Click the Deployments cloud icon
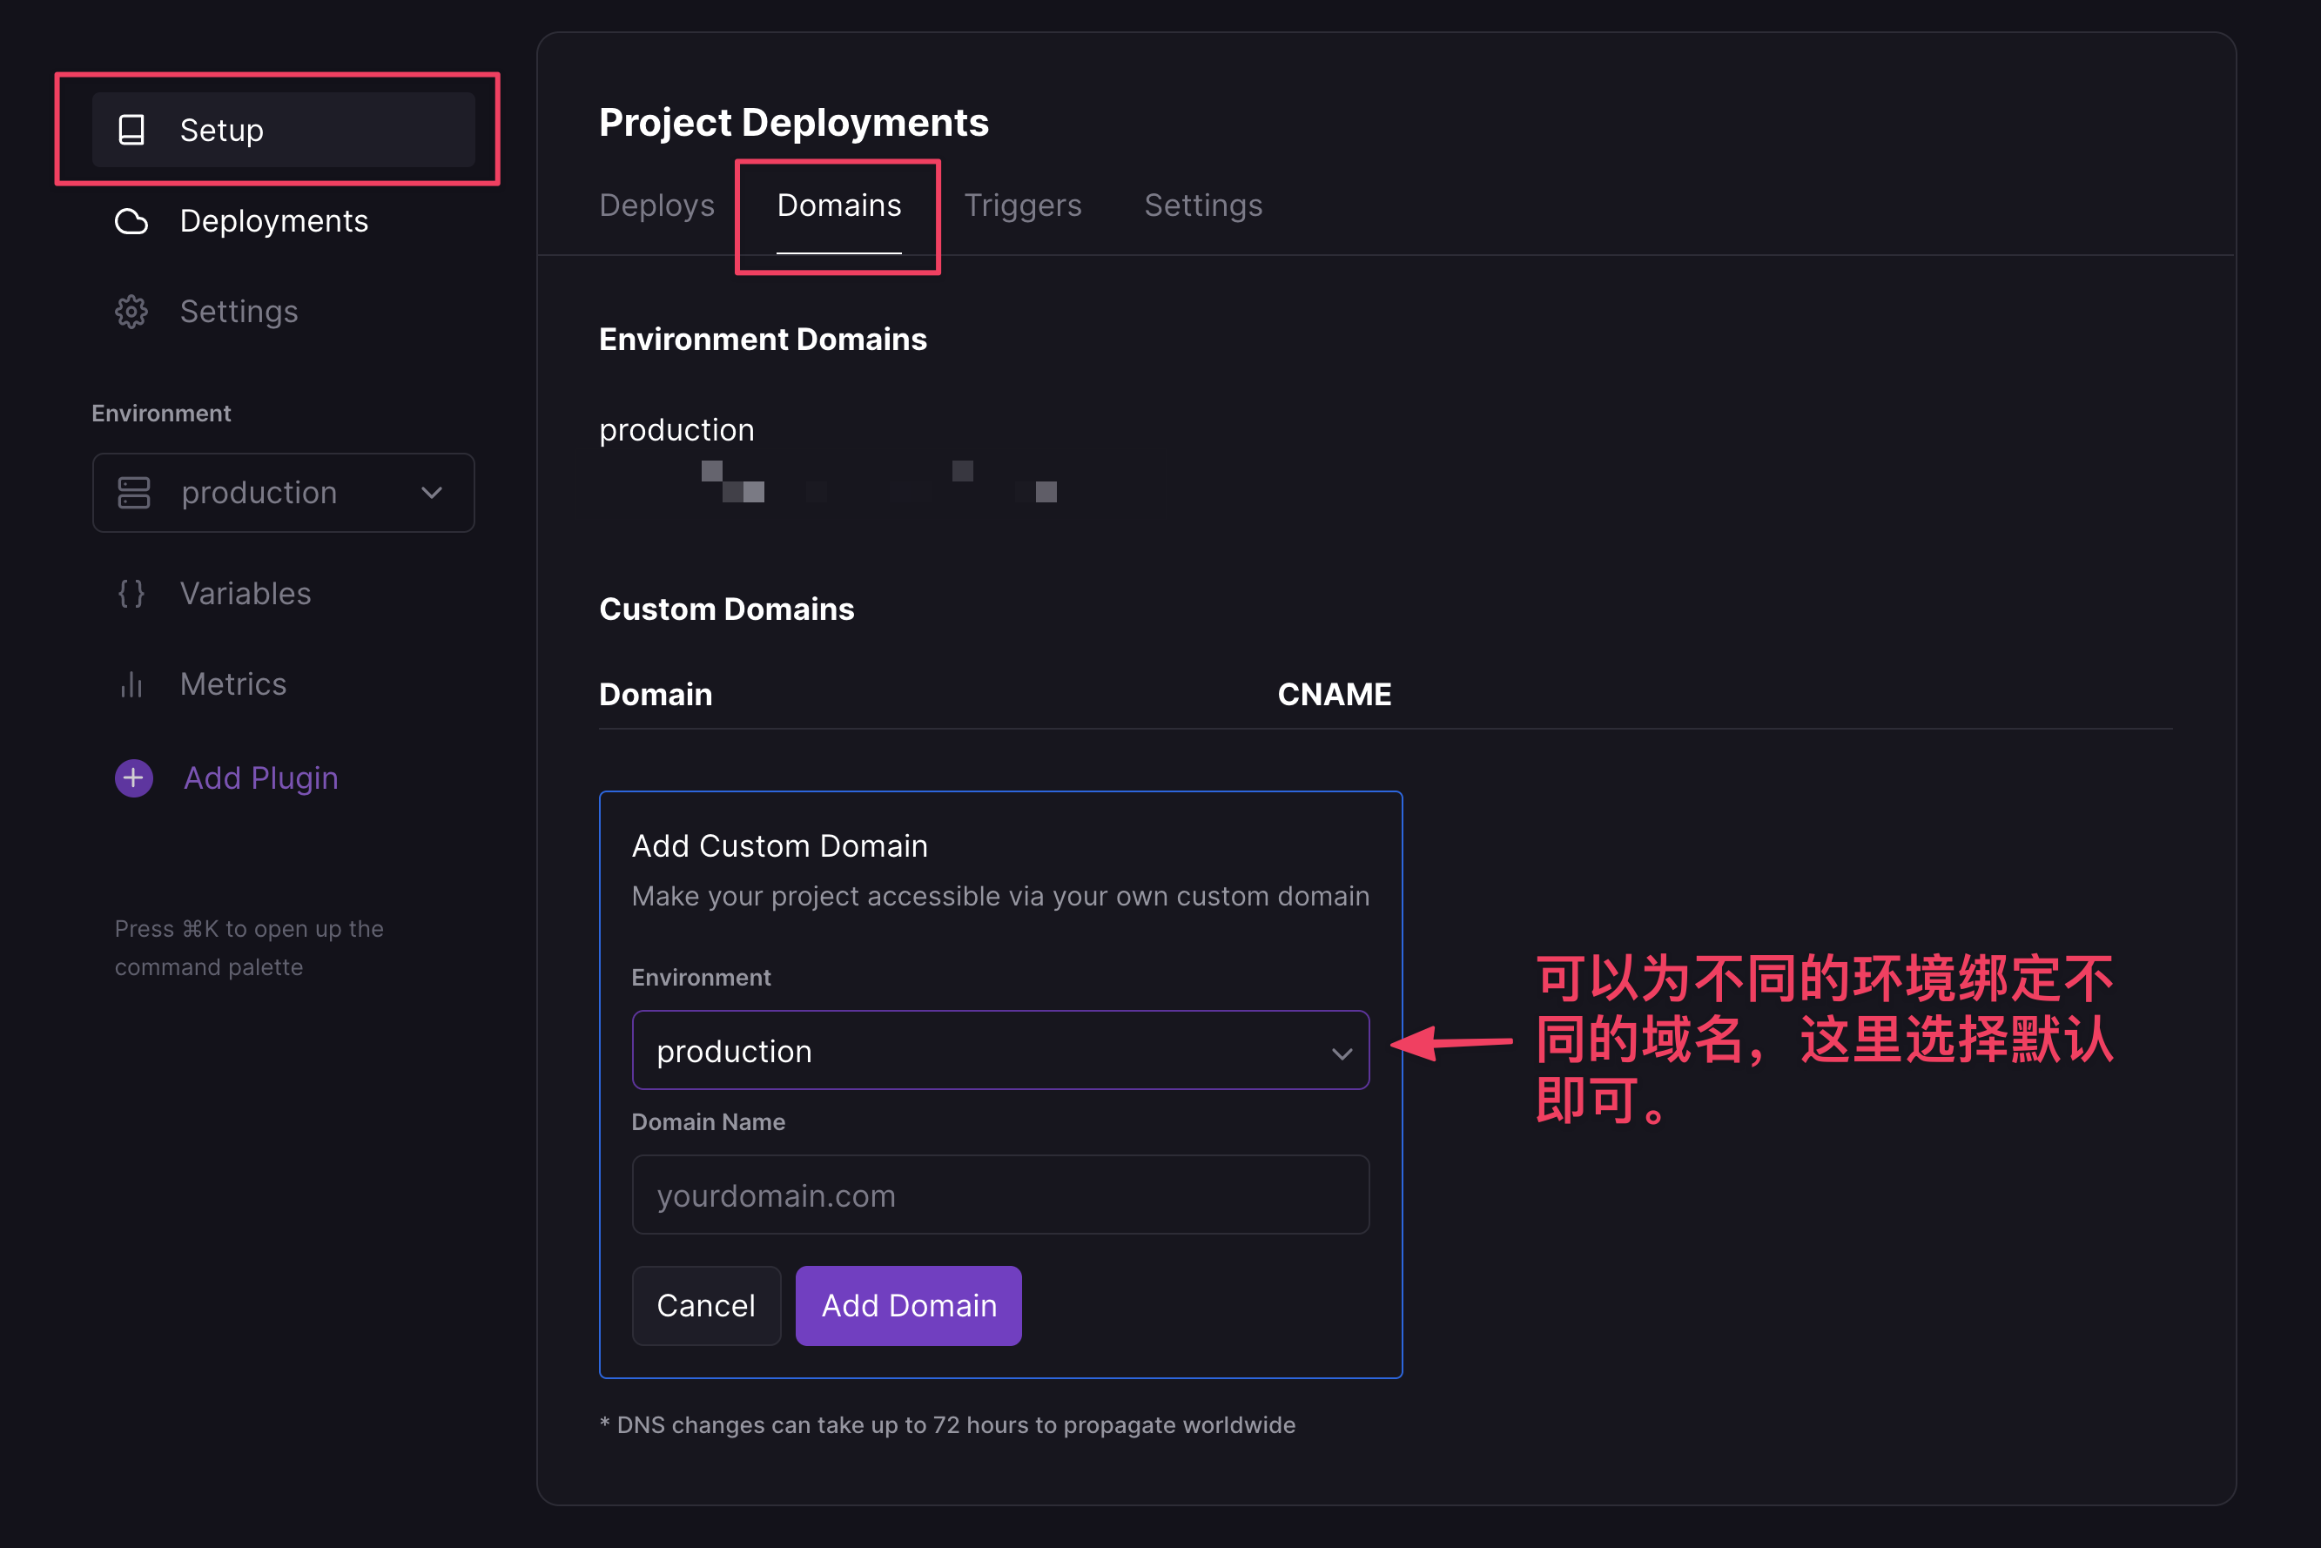Viewport: 2321px width, 1548px height. pyautogui.click(x=131, y=221)
